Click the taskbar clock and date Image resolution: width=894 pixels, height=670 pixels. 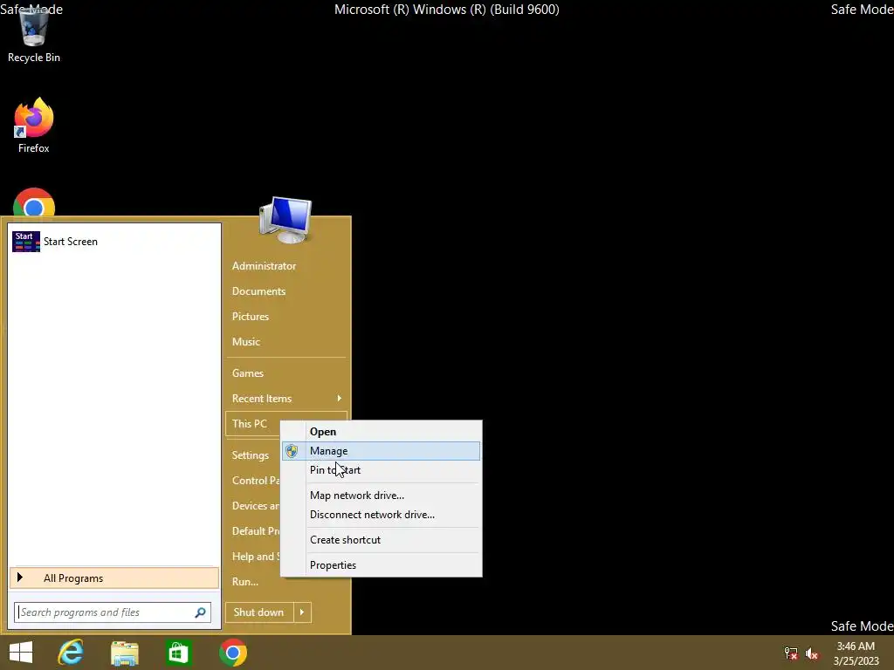click(x=856, y=653)
